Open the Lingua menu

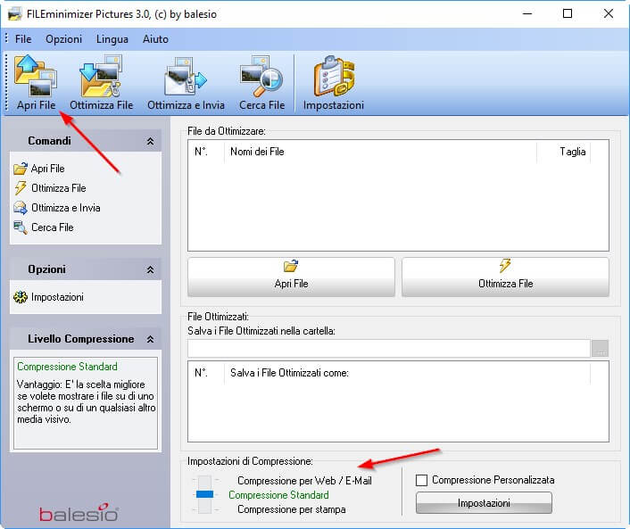pyautogui.click(x=112, y=39)
